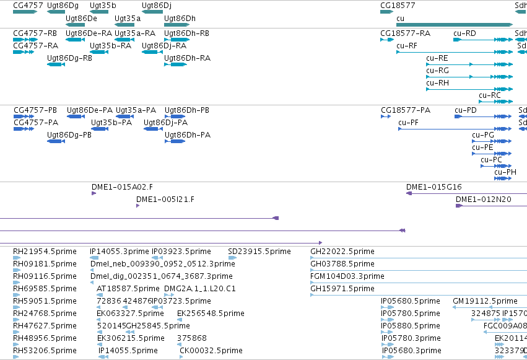The width and height of the screenshot is (527, 360).
Task: Click EST GH22022.5prime
Action: pyautogui.click(x=342, y=252)
